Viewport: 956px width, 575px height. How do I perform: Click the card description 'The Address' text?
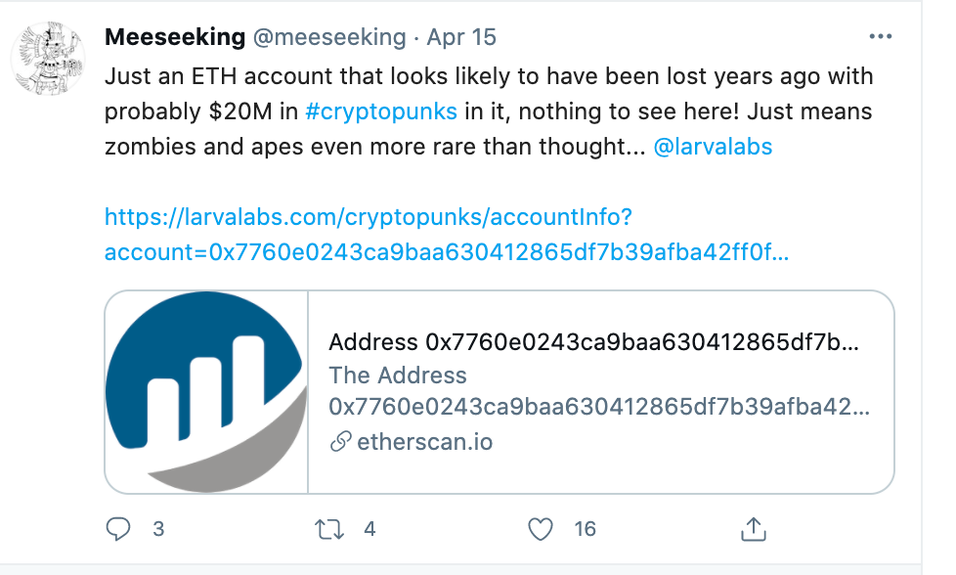point(398,376)
